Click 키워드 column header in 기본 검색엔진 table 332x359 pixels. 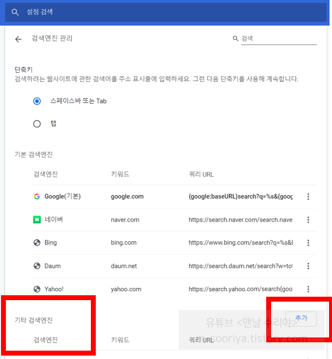[x=120, y=174]
